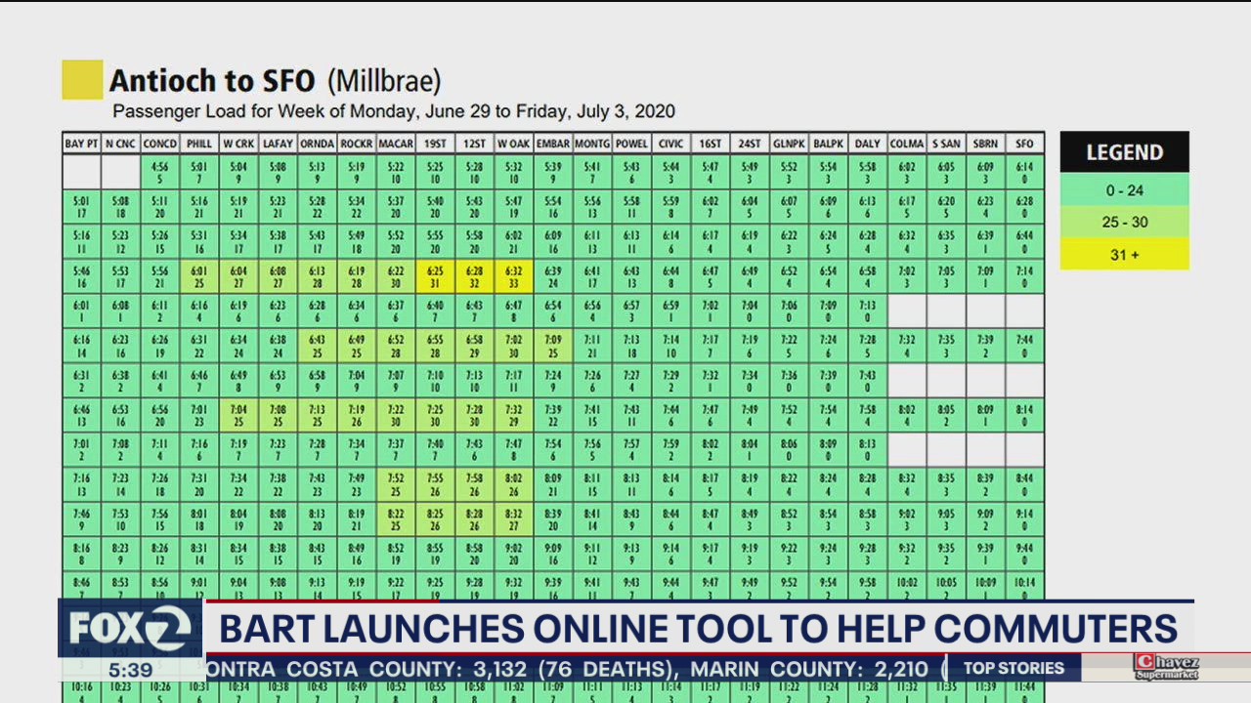Screen dimensions: 1251x703
Task: Click the 24ST column header
Action: (x=750, y=144)
